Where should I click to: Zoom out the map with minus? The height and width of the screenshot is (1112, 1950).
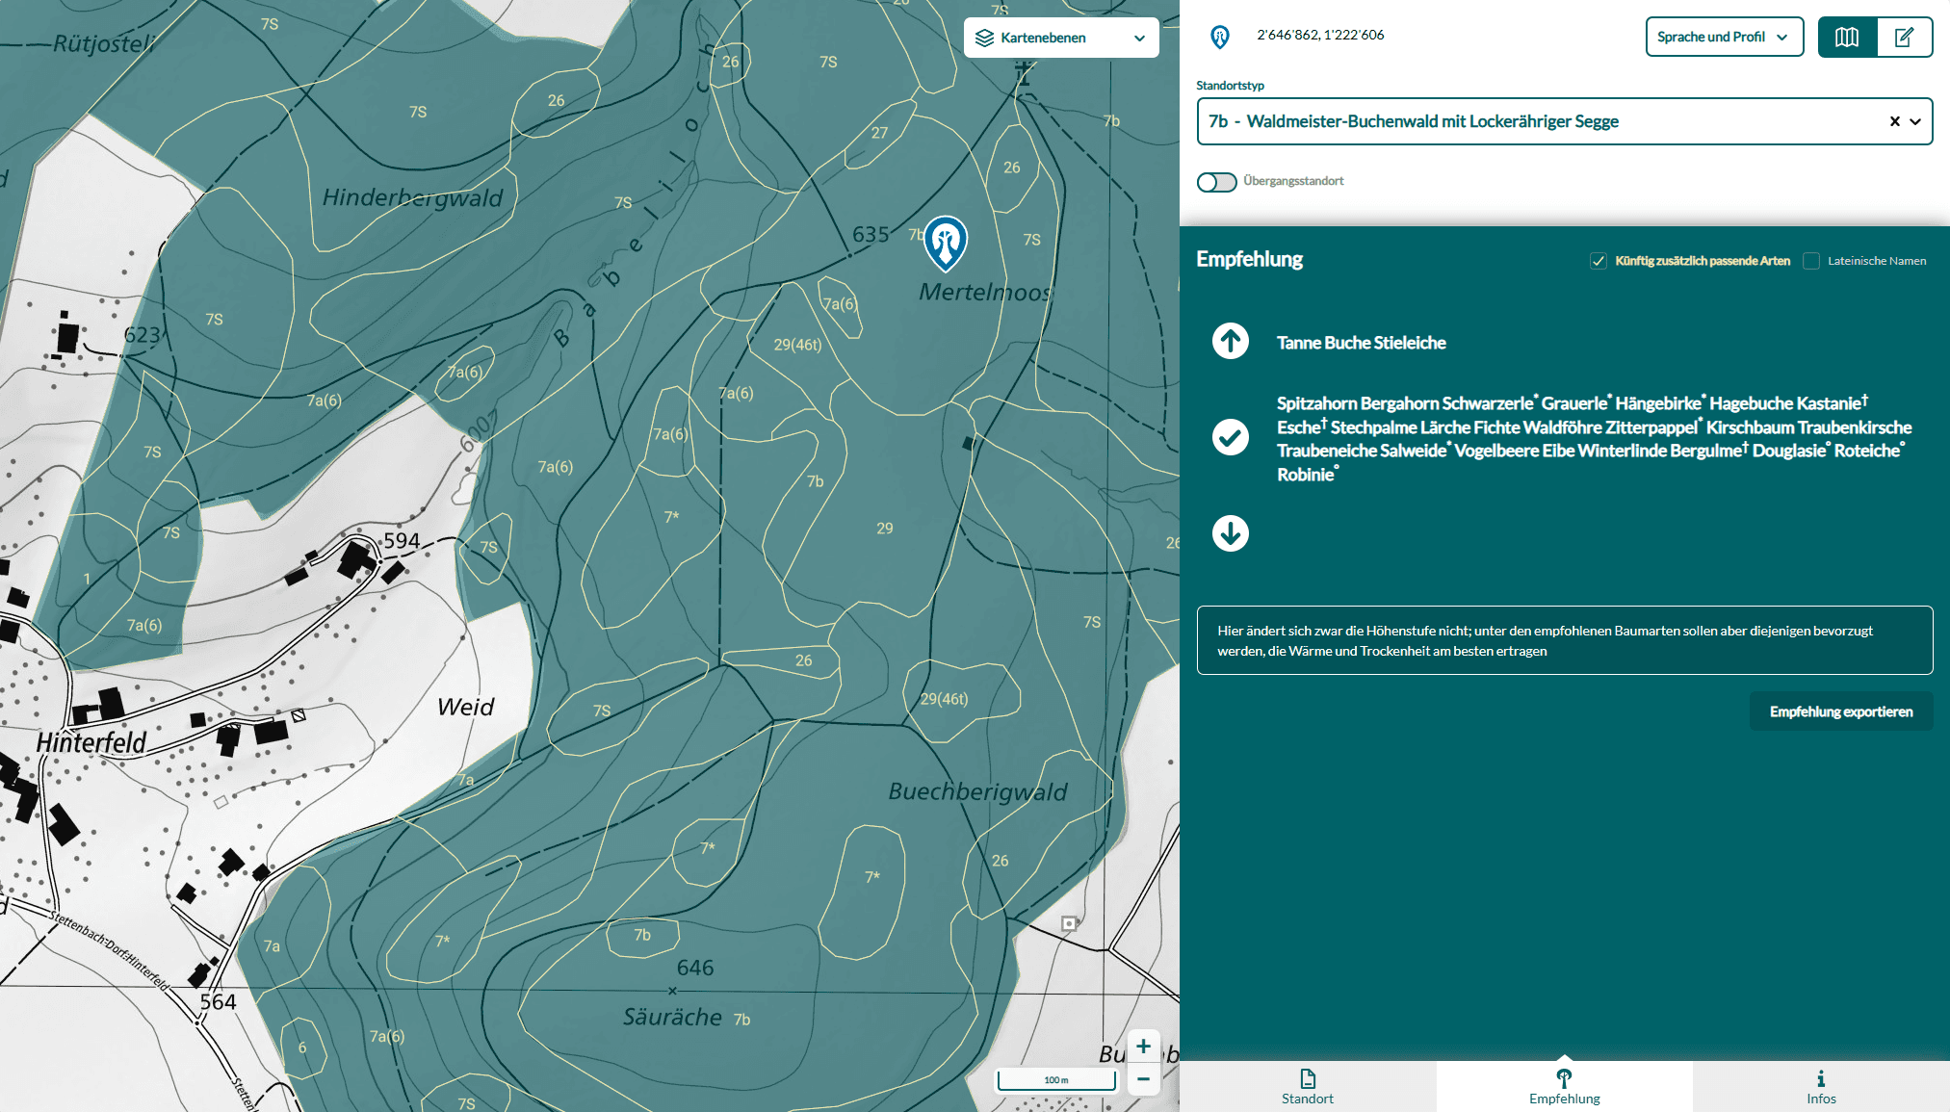[1142, 1079]
